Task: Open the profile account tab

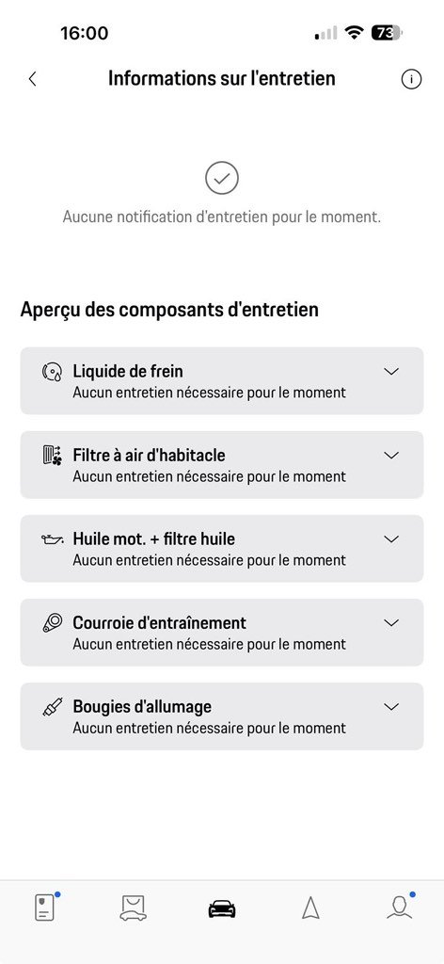Action: [400, 907]
